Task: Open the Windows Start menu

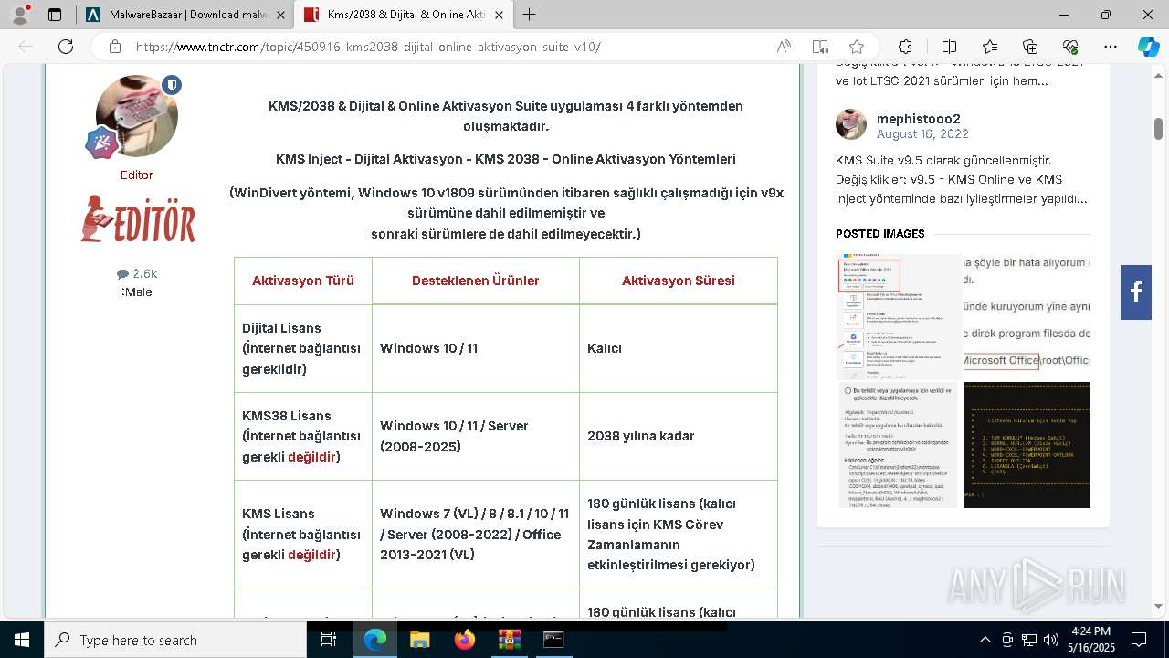Action: click(21, 640)
